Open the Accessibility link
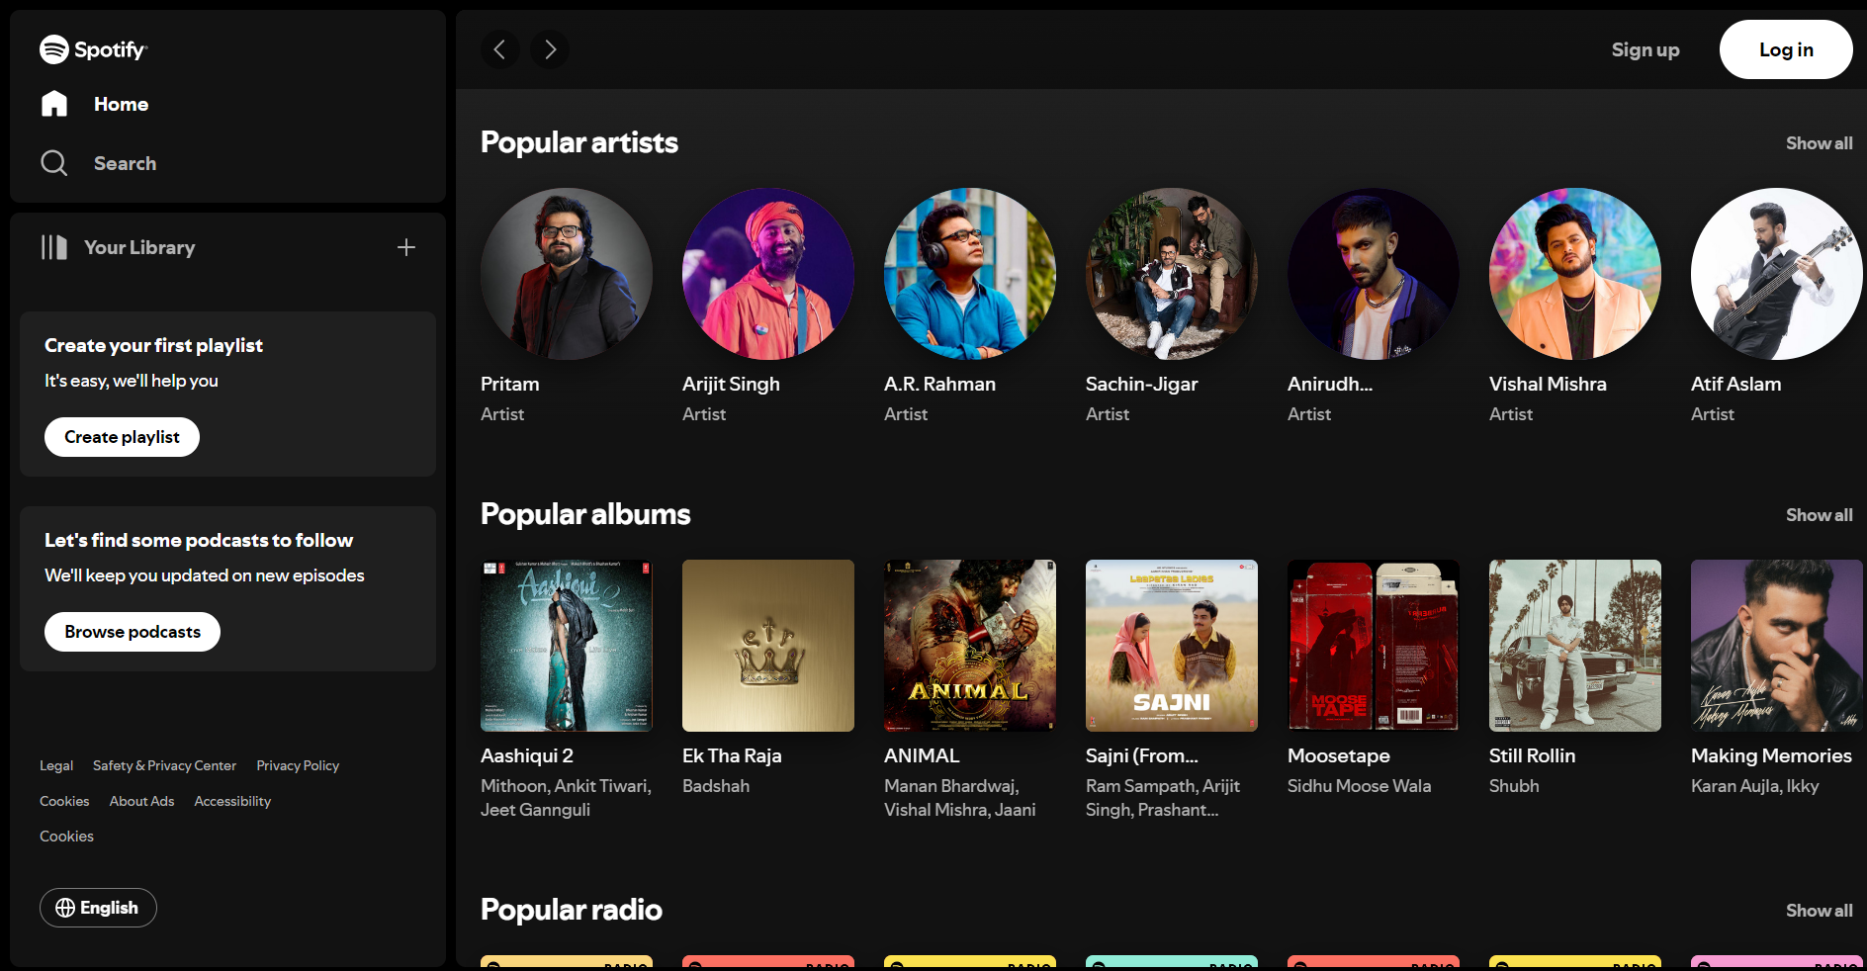The width and height of the screenshot is (1867, 971). point(232,801)
